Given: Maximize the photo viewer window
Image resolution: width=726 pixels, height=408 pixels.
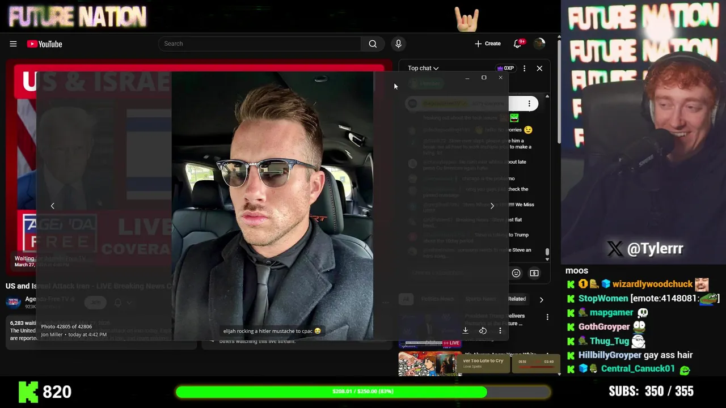Looking at the screenshot, I should pos(484,78).
